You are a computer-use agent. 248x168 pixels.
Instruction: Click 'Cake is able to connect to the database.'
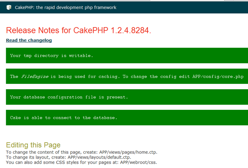127,118
